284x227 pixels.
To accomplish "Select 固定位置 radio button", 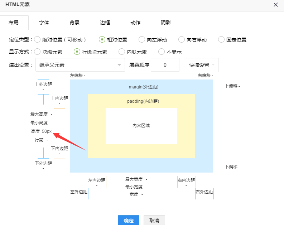I will pyautogui.click(x=221, y=40).
